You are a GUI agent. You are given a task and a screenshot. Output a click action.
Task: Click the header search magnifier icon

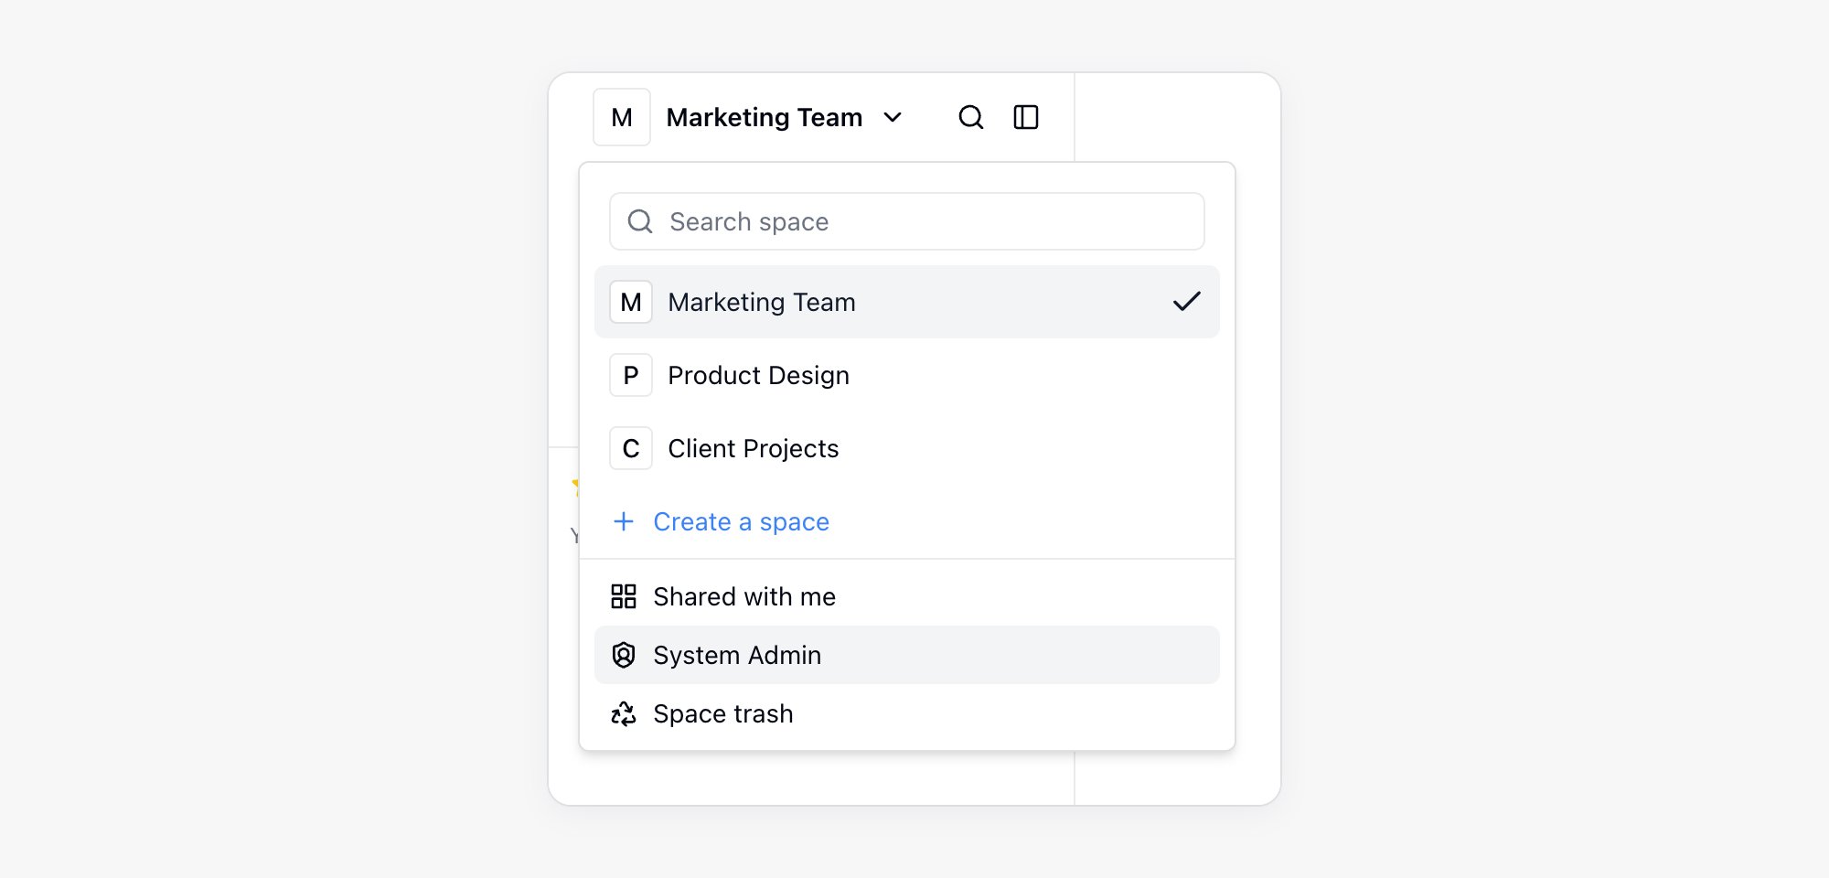pos(970,117)
